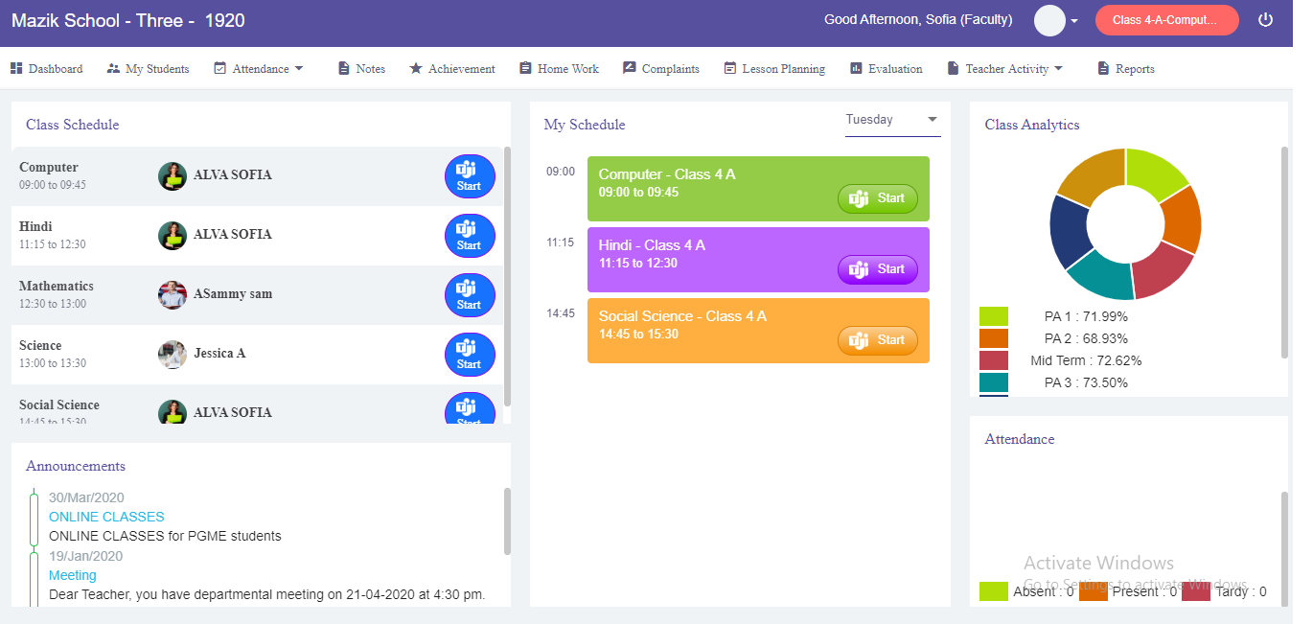Click Attendance panel scrollbar
Image resolution: width=1313 pixels, height=624 pixels.
click(1284, 548)
